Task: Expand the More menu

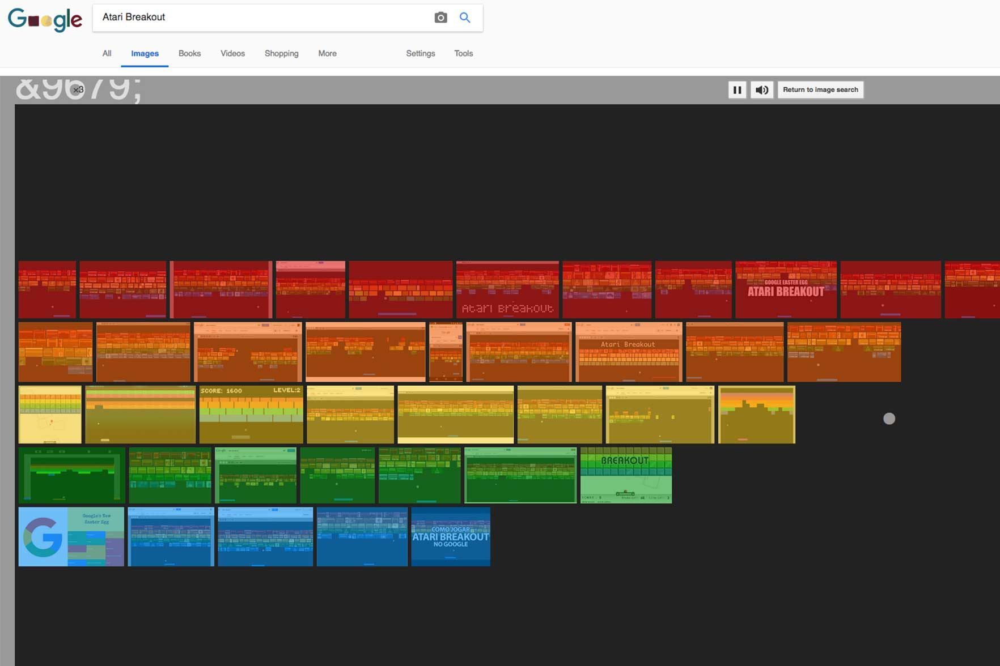Action: click(x=327, y=53)
